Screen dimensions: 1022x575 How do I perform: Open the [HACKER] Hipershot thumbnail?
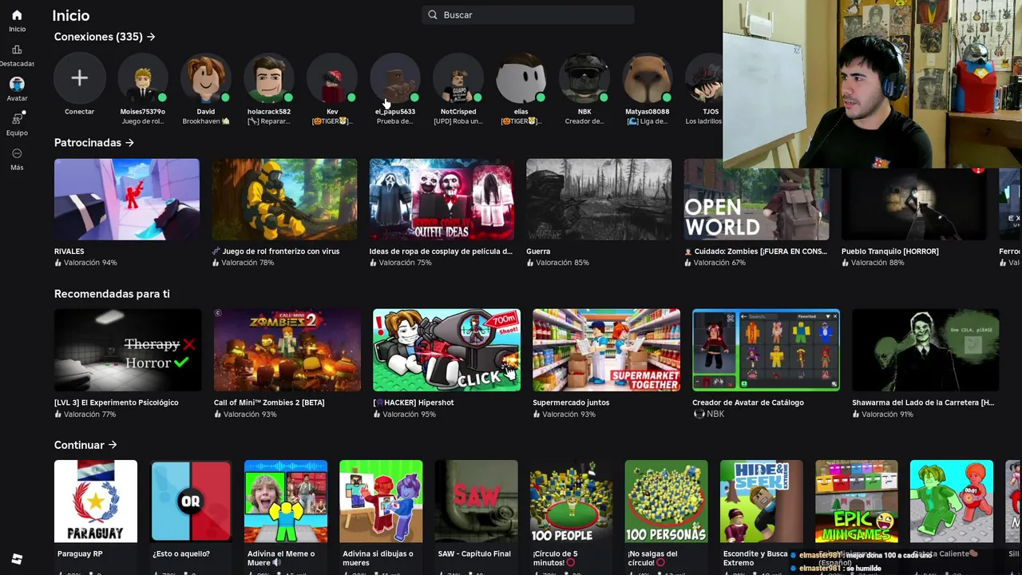(x=446, y=350)
